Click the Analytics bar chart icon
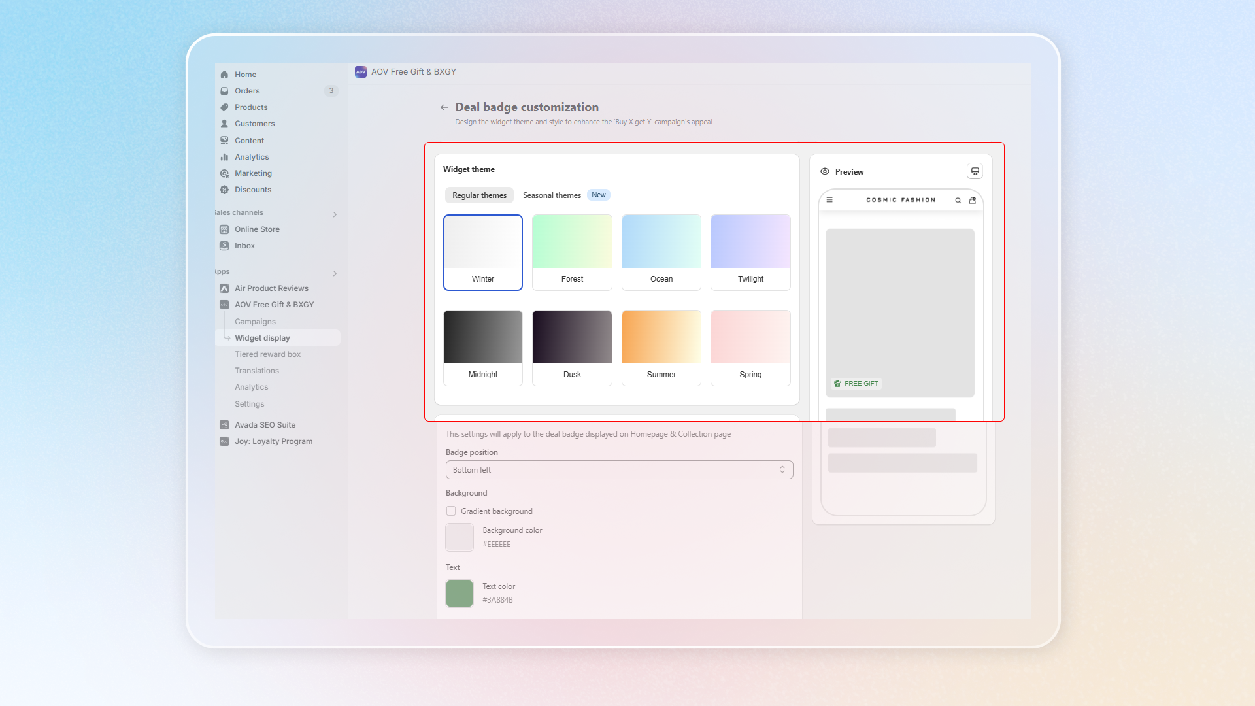The image size is (1255, 706). point(224,157)
